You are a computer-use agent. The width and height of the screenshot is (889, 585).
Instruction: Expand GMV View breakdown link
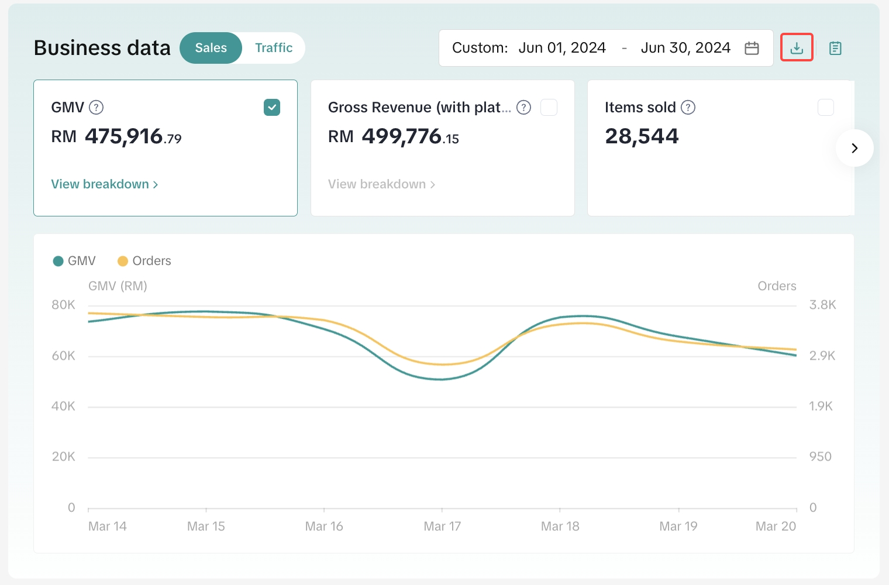pyautogui.click(x=104, y=184)
